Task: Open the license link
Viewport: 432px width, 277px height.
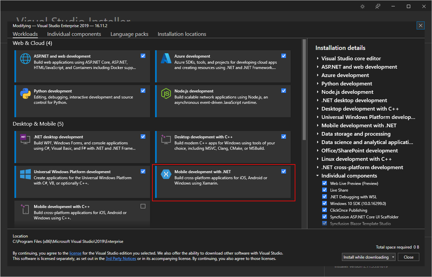Action: click(75, 253)
